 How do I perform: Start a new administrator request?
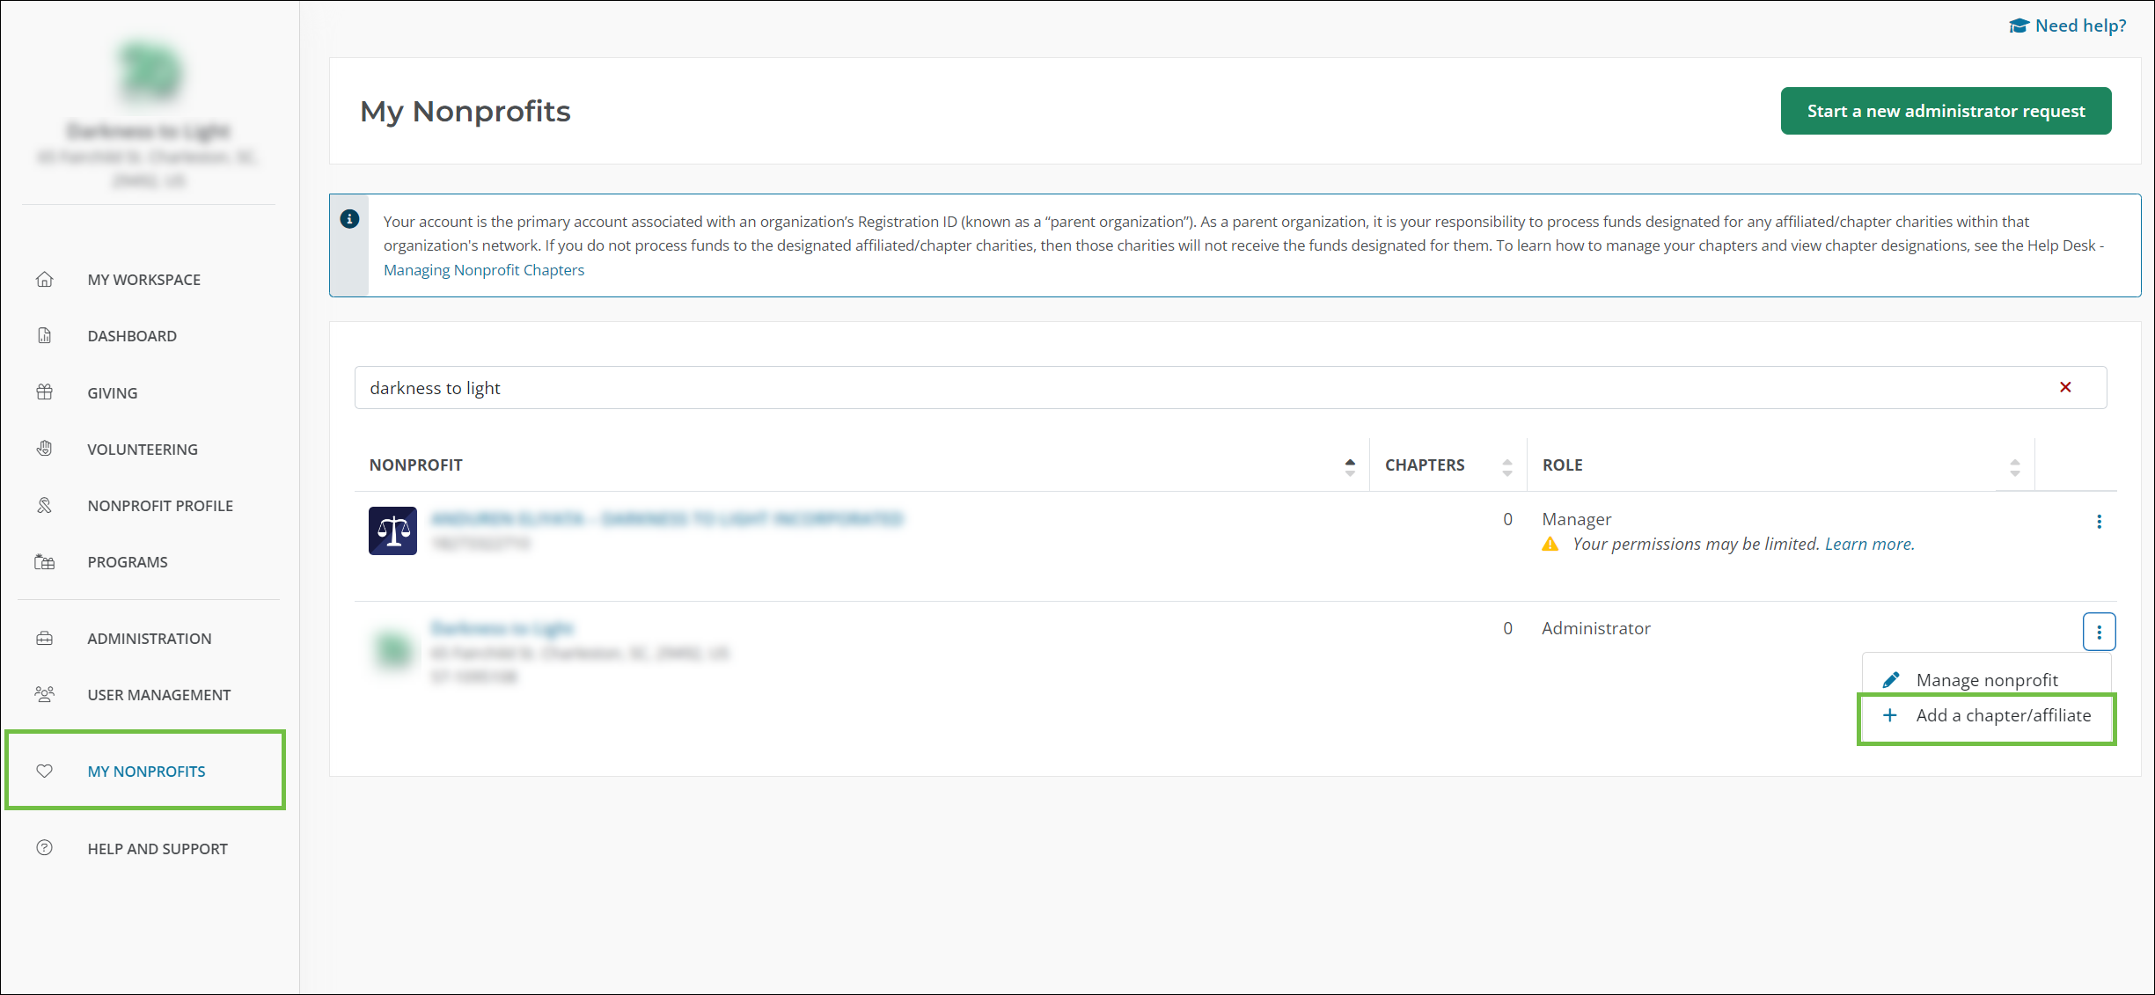(x=1946, y=111)
